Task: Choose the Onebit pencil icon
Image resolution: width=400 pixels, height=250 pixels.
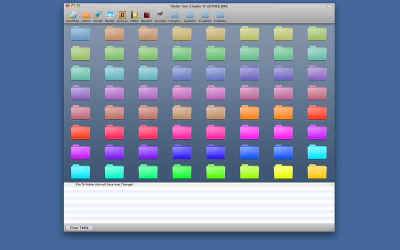Action: (x=98, y=16)
